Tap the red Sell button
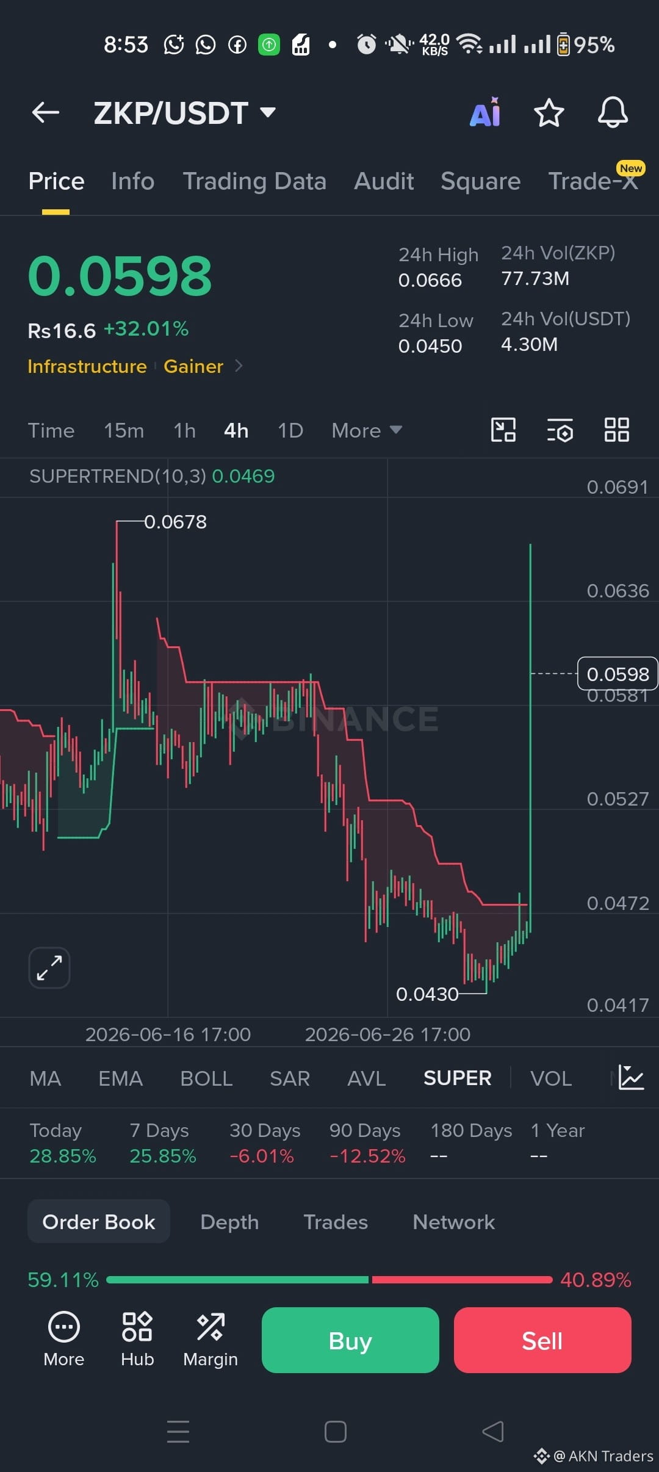The height and width of the screenshot is (1472, 659). pos(542,1340)
